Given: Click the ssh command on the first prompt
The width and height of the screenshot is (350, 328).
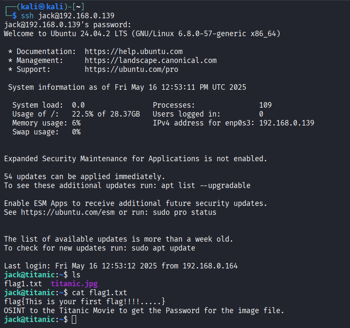Looking at the screenshot, I should pos(27,16).
